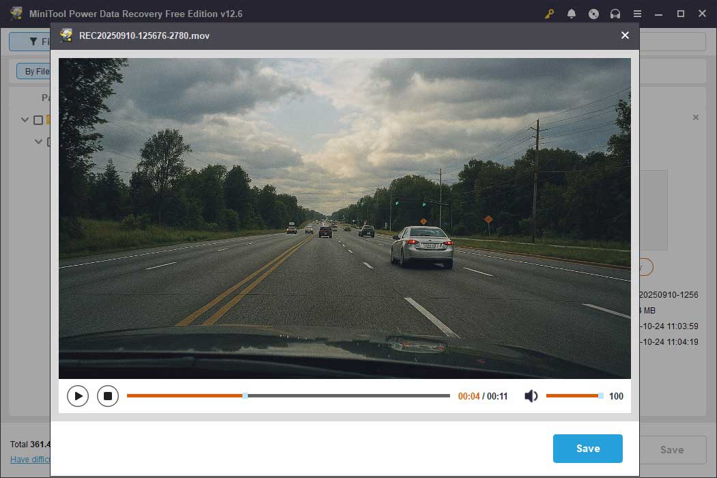Dismiss the panel with the small x icon

point(696,117)
